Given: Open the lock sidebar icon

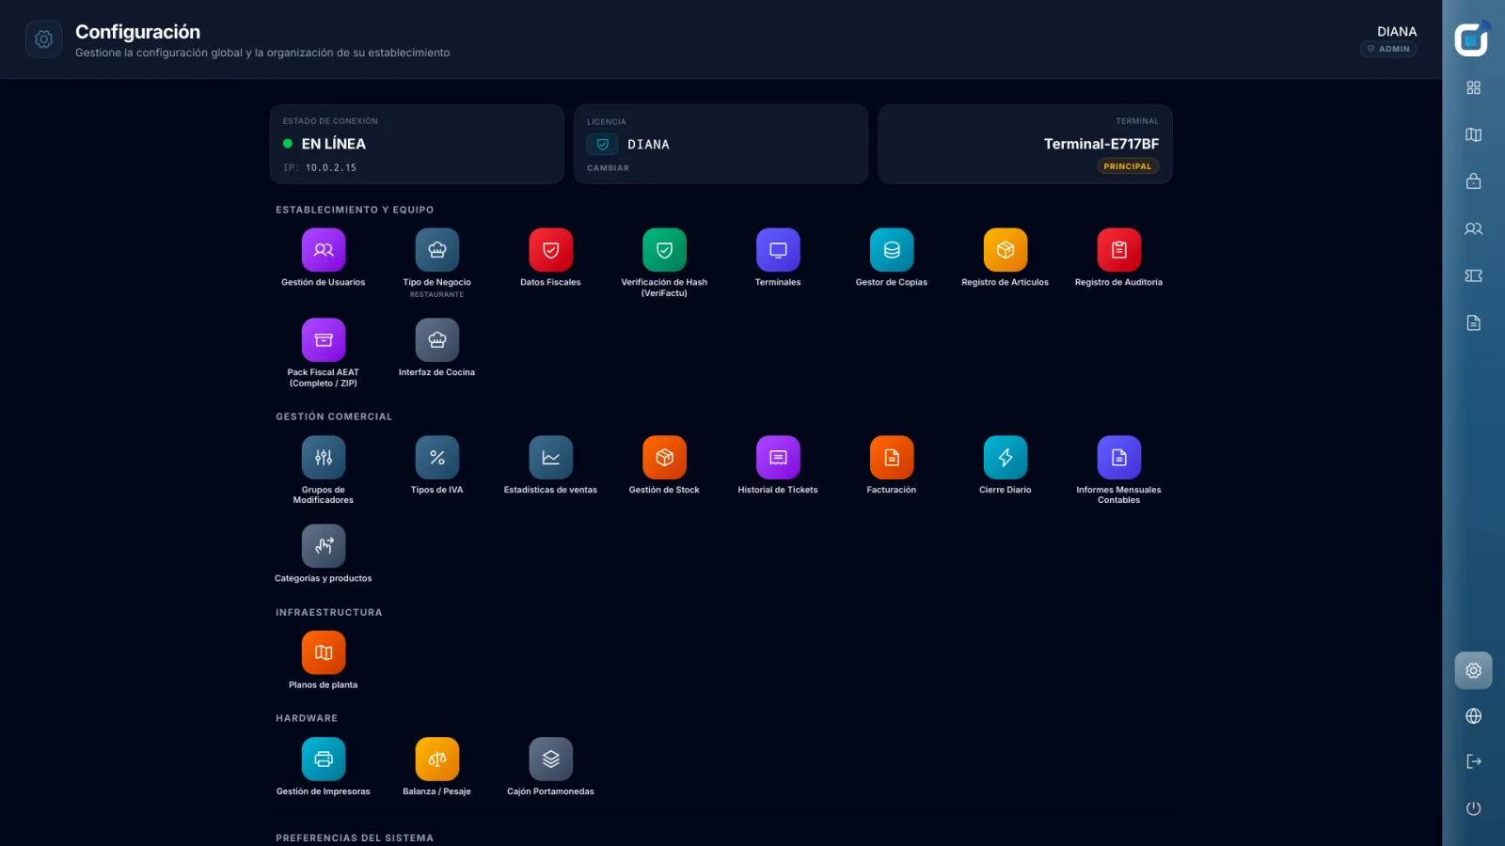Looking at the screenshot, I should 1474,181.
